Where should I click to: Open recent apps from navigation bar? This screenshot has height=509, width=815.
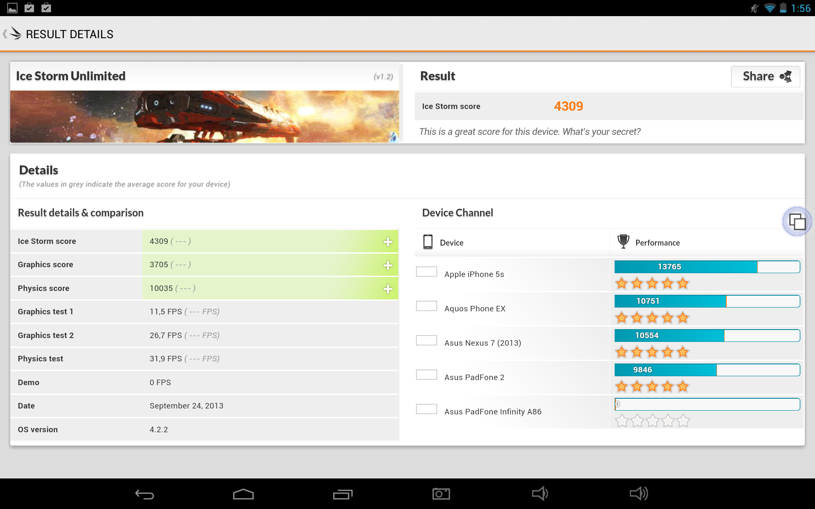tap(343, 494)
